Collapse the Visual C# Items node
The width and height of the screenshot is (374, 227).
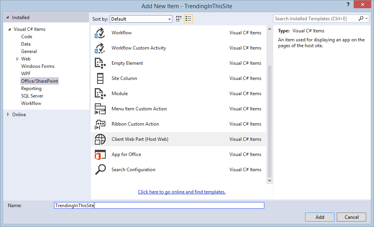coord(9,29)
